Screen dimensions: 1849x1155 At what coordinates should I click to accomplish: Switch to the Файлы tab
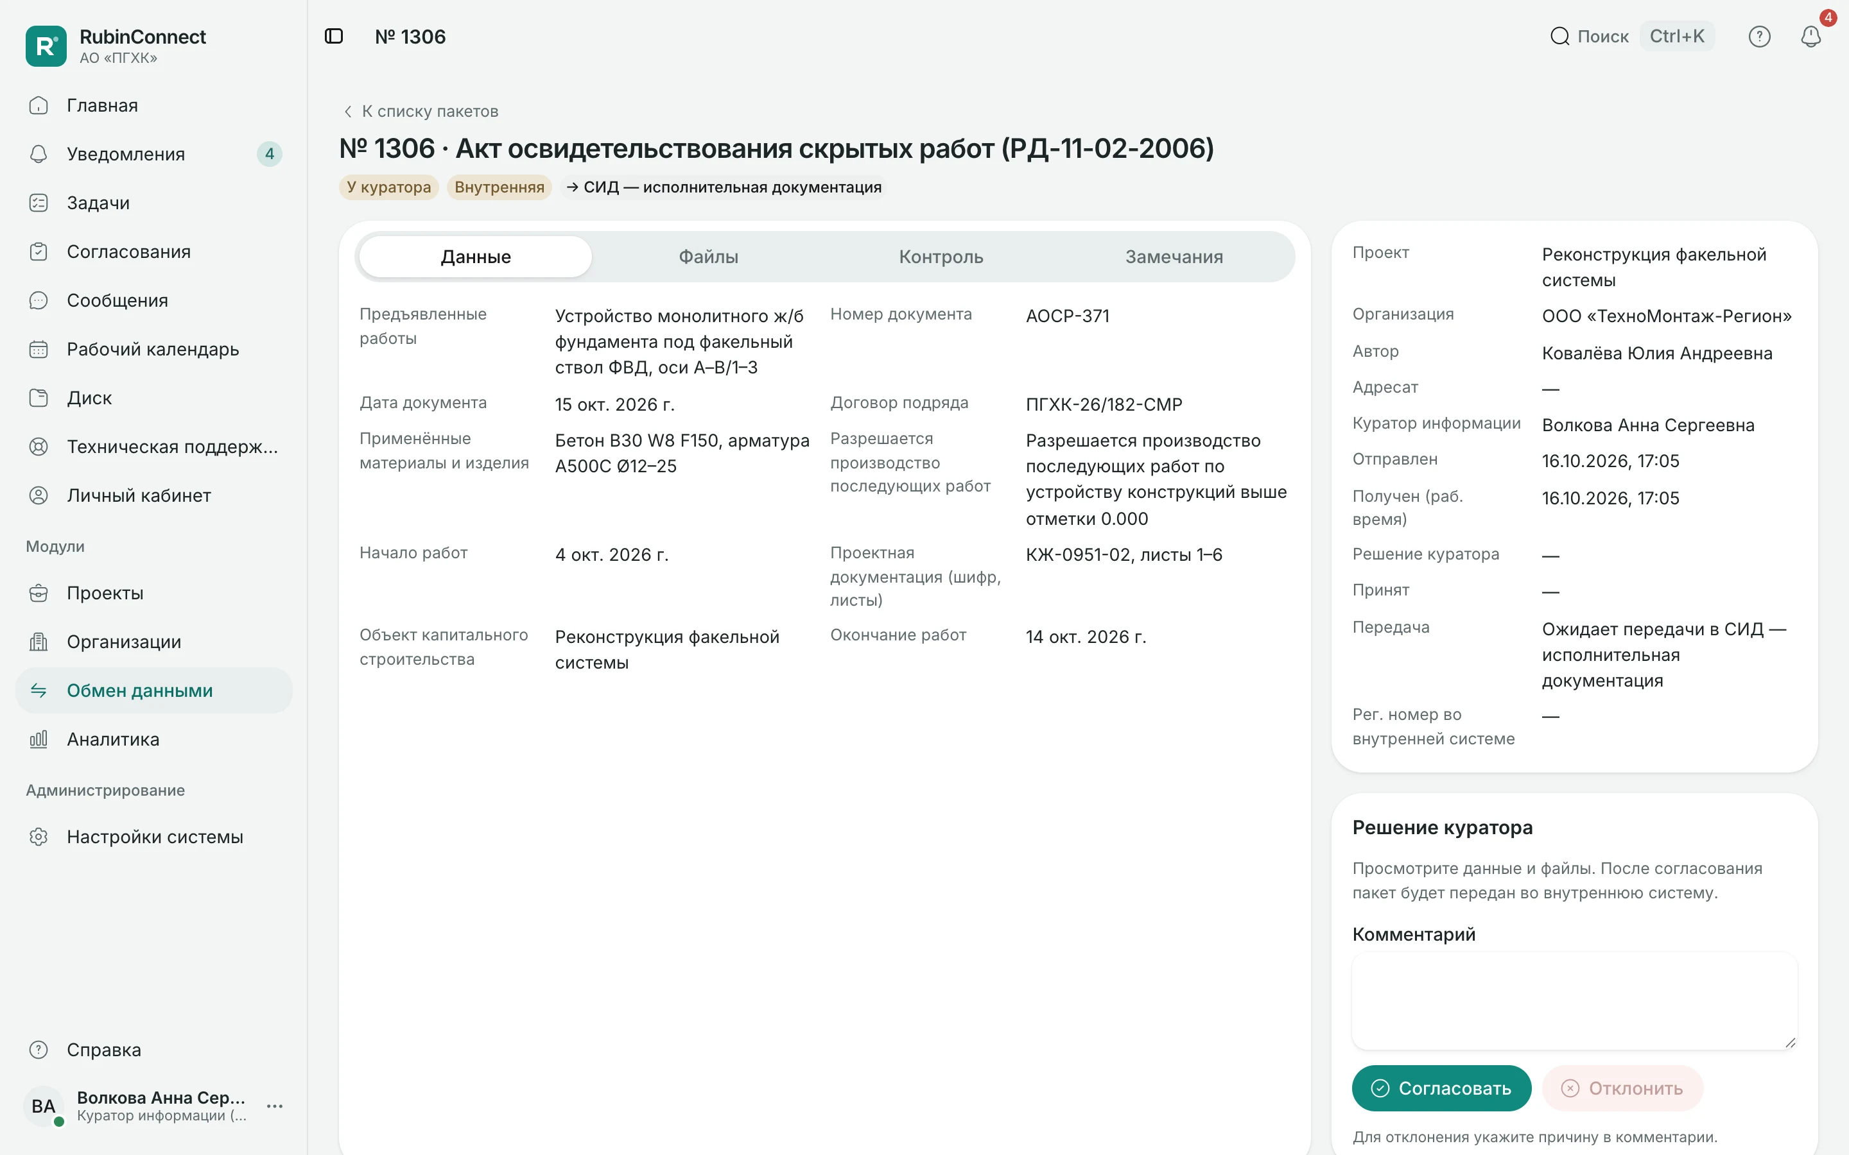pos(708,257)
